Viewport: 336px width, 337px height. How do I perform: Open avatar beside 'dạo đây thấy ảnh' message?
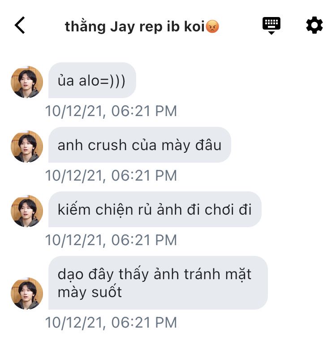27,294
